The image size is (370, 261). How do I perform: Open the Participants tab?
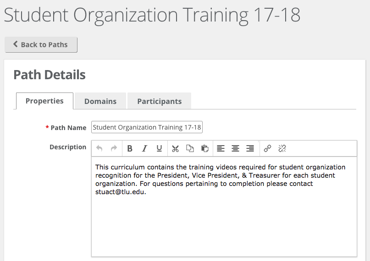(x=159, y=101)
